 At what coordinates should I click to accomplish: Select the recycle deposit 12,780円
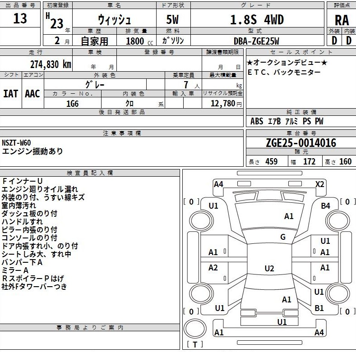click(x=226, y=103)
